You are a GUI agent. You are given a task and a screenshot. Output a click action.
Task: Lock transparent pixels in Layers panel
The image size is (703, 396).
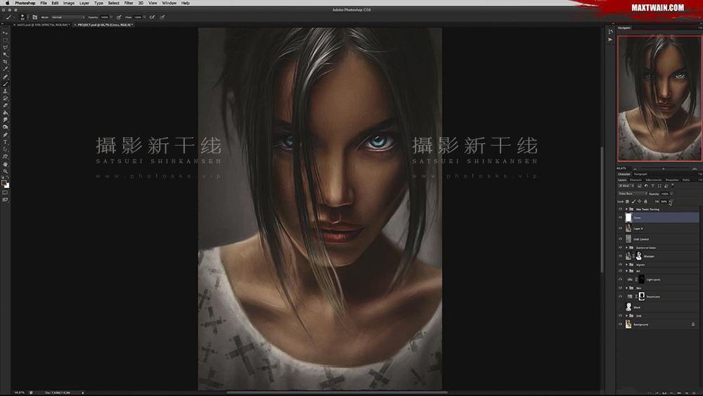click(627, 201)
